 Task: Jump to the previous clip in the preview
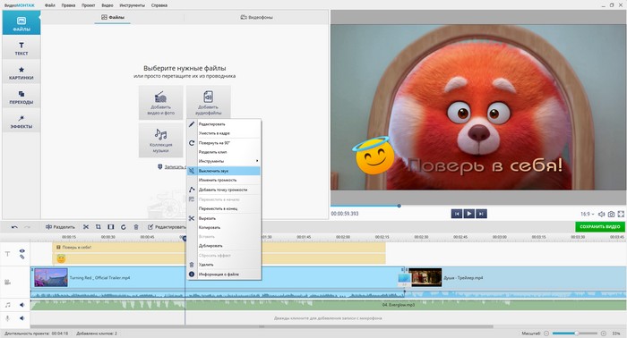pyautogui.click(x=457, y=214)
